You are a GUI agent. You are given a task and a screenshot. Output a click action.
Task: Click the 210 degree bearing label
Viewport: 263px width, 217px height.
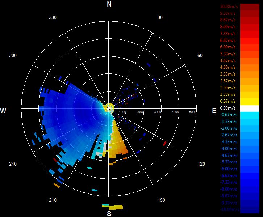point(53,200)
